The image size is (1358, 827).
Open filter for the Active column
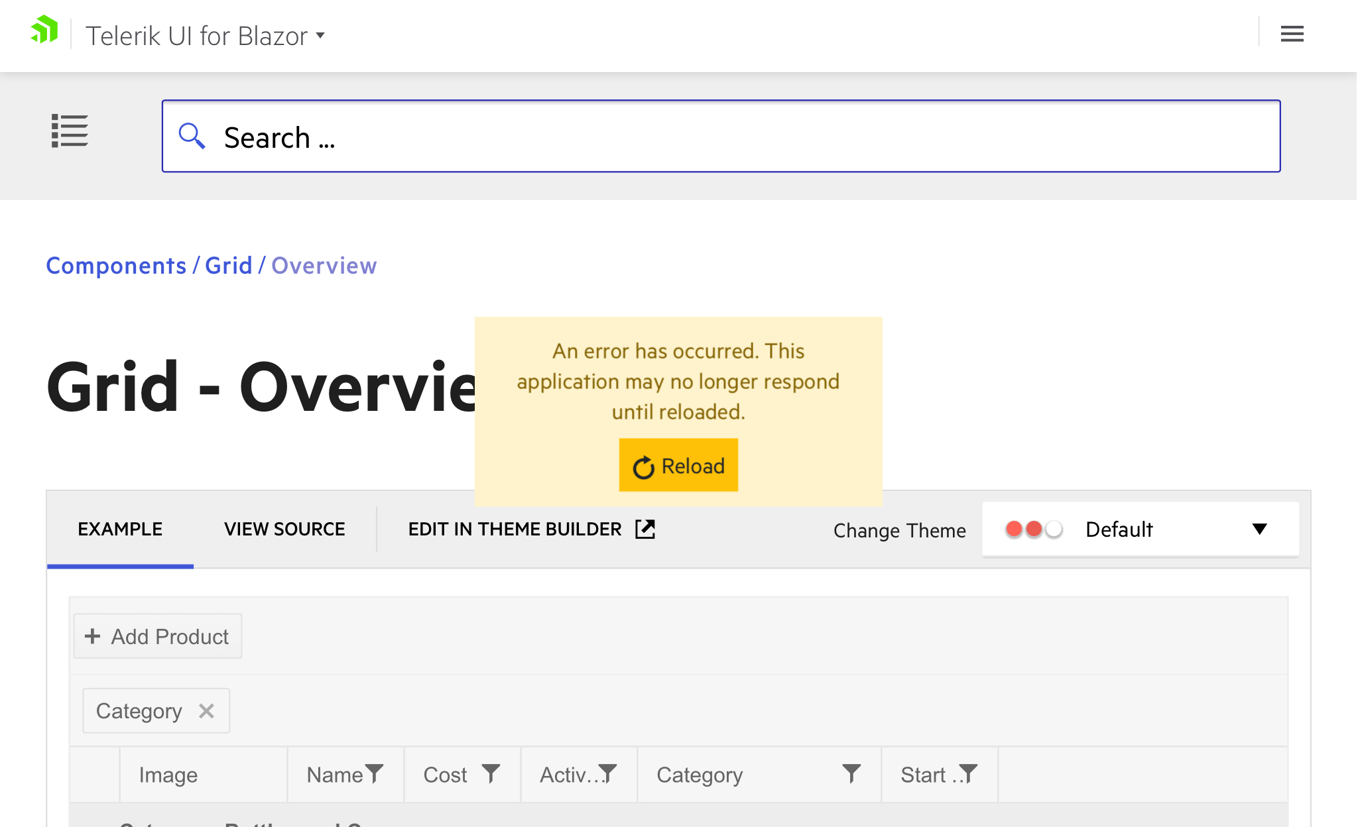[x=607, y=774]
